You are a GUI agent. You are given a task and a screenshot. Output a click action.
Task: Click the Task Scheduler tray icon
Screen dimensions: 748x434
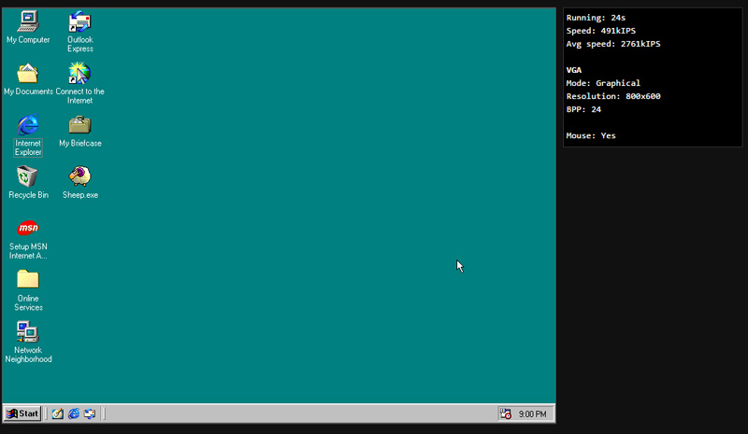(506, 413)
